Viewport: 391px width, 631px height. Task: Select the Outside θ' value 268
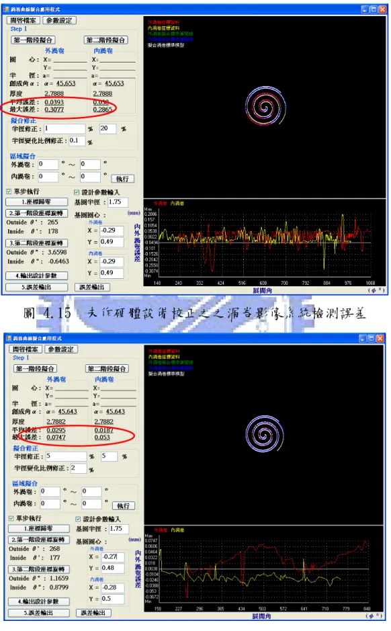pos(54,549)
